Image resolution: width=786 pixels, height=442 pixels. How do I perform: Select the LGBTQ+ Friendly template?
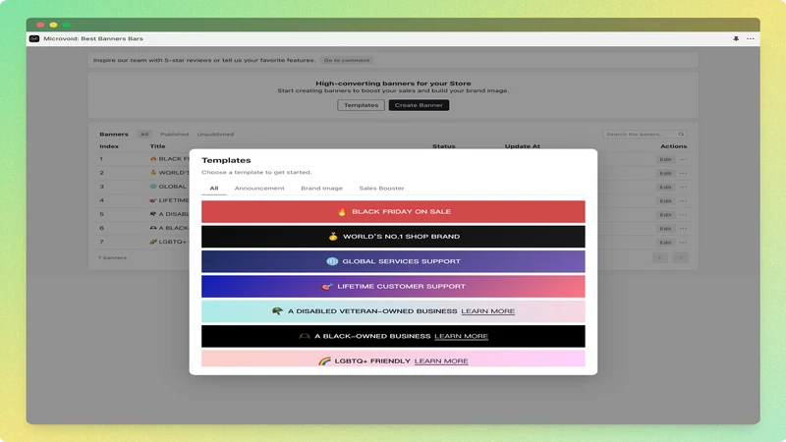(393, 359)
